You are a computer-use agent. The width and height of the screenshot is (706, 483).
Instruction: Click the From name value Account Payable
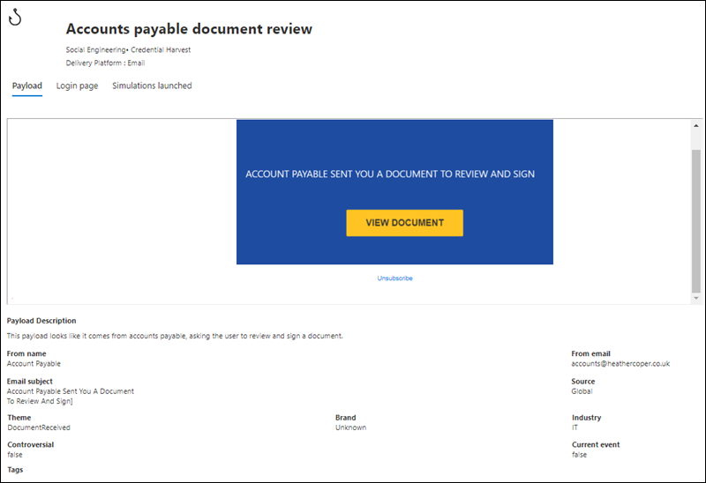(34, 363)
